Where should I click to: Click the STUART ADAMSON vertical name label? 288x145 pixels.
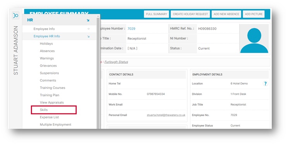click(16, 51)
